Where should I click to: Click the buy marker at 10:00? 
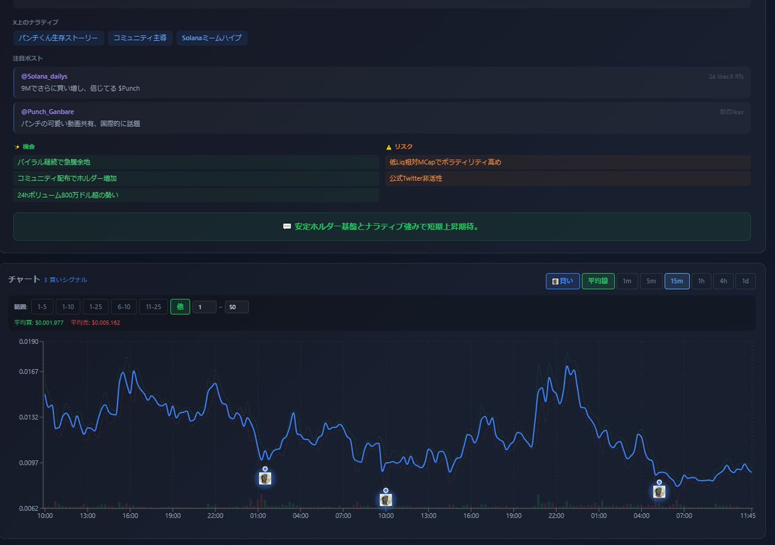(x=386, y=500)
